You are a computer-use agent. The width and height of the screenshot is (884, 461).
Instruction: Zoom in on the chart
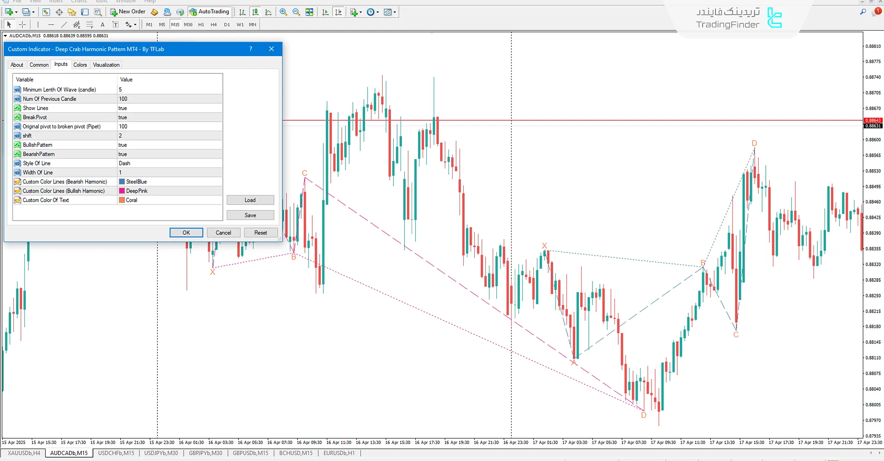(283, 12)
